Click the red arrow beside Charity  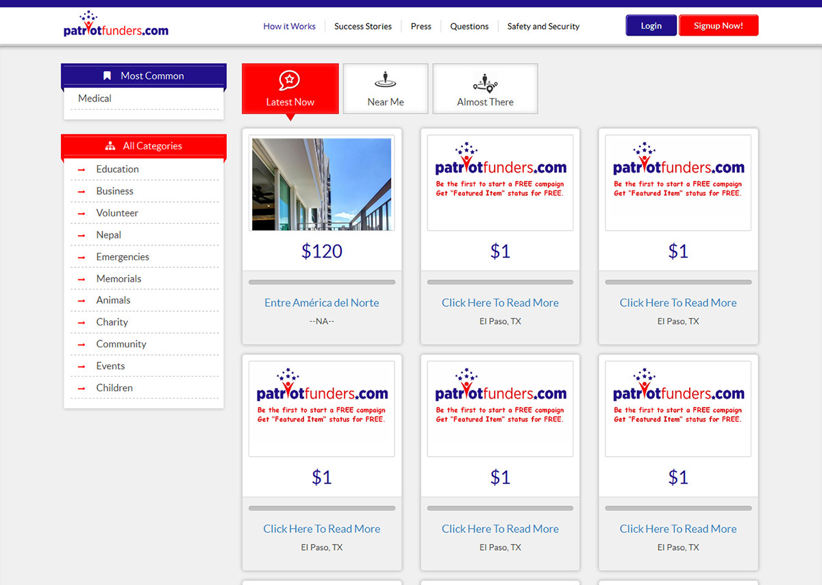82,323
